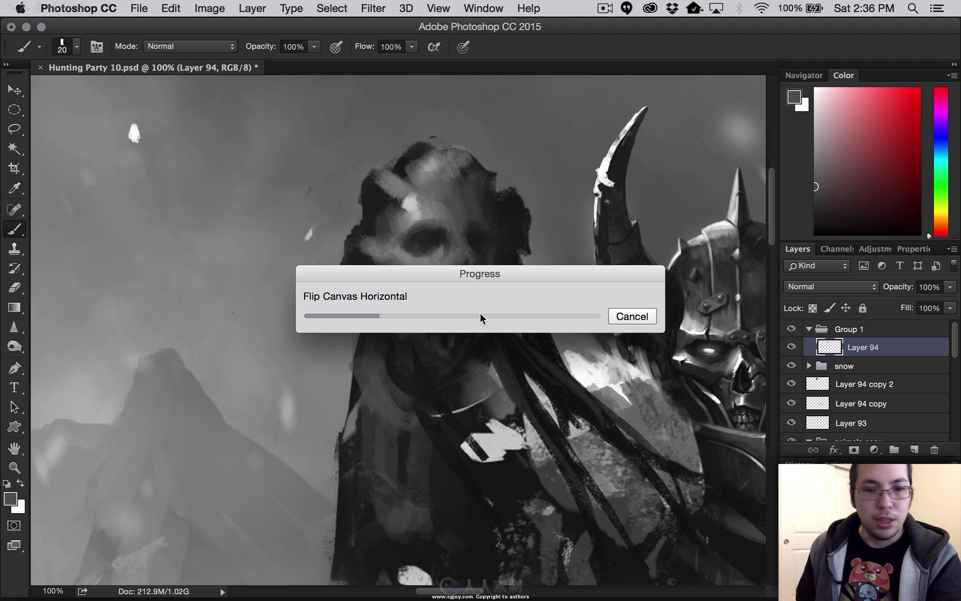Open the layer Opacity dropdown arrow
961x601 pixels.
point(950,287)
